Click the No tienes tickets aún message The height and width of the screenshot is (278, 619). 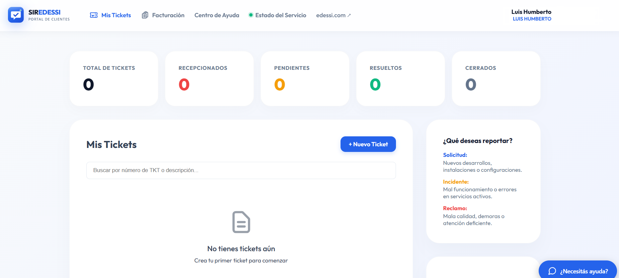(241, 249)
